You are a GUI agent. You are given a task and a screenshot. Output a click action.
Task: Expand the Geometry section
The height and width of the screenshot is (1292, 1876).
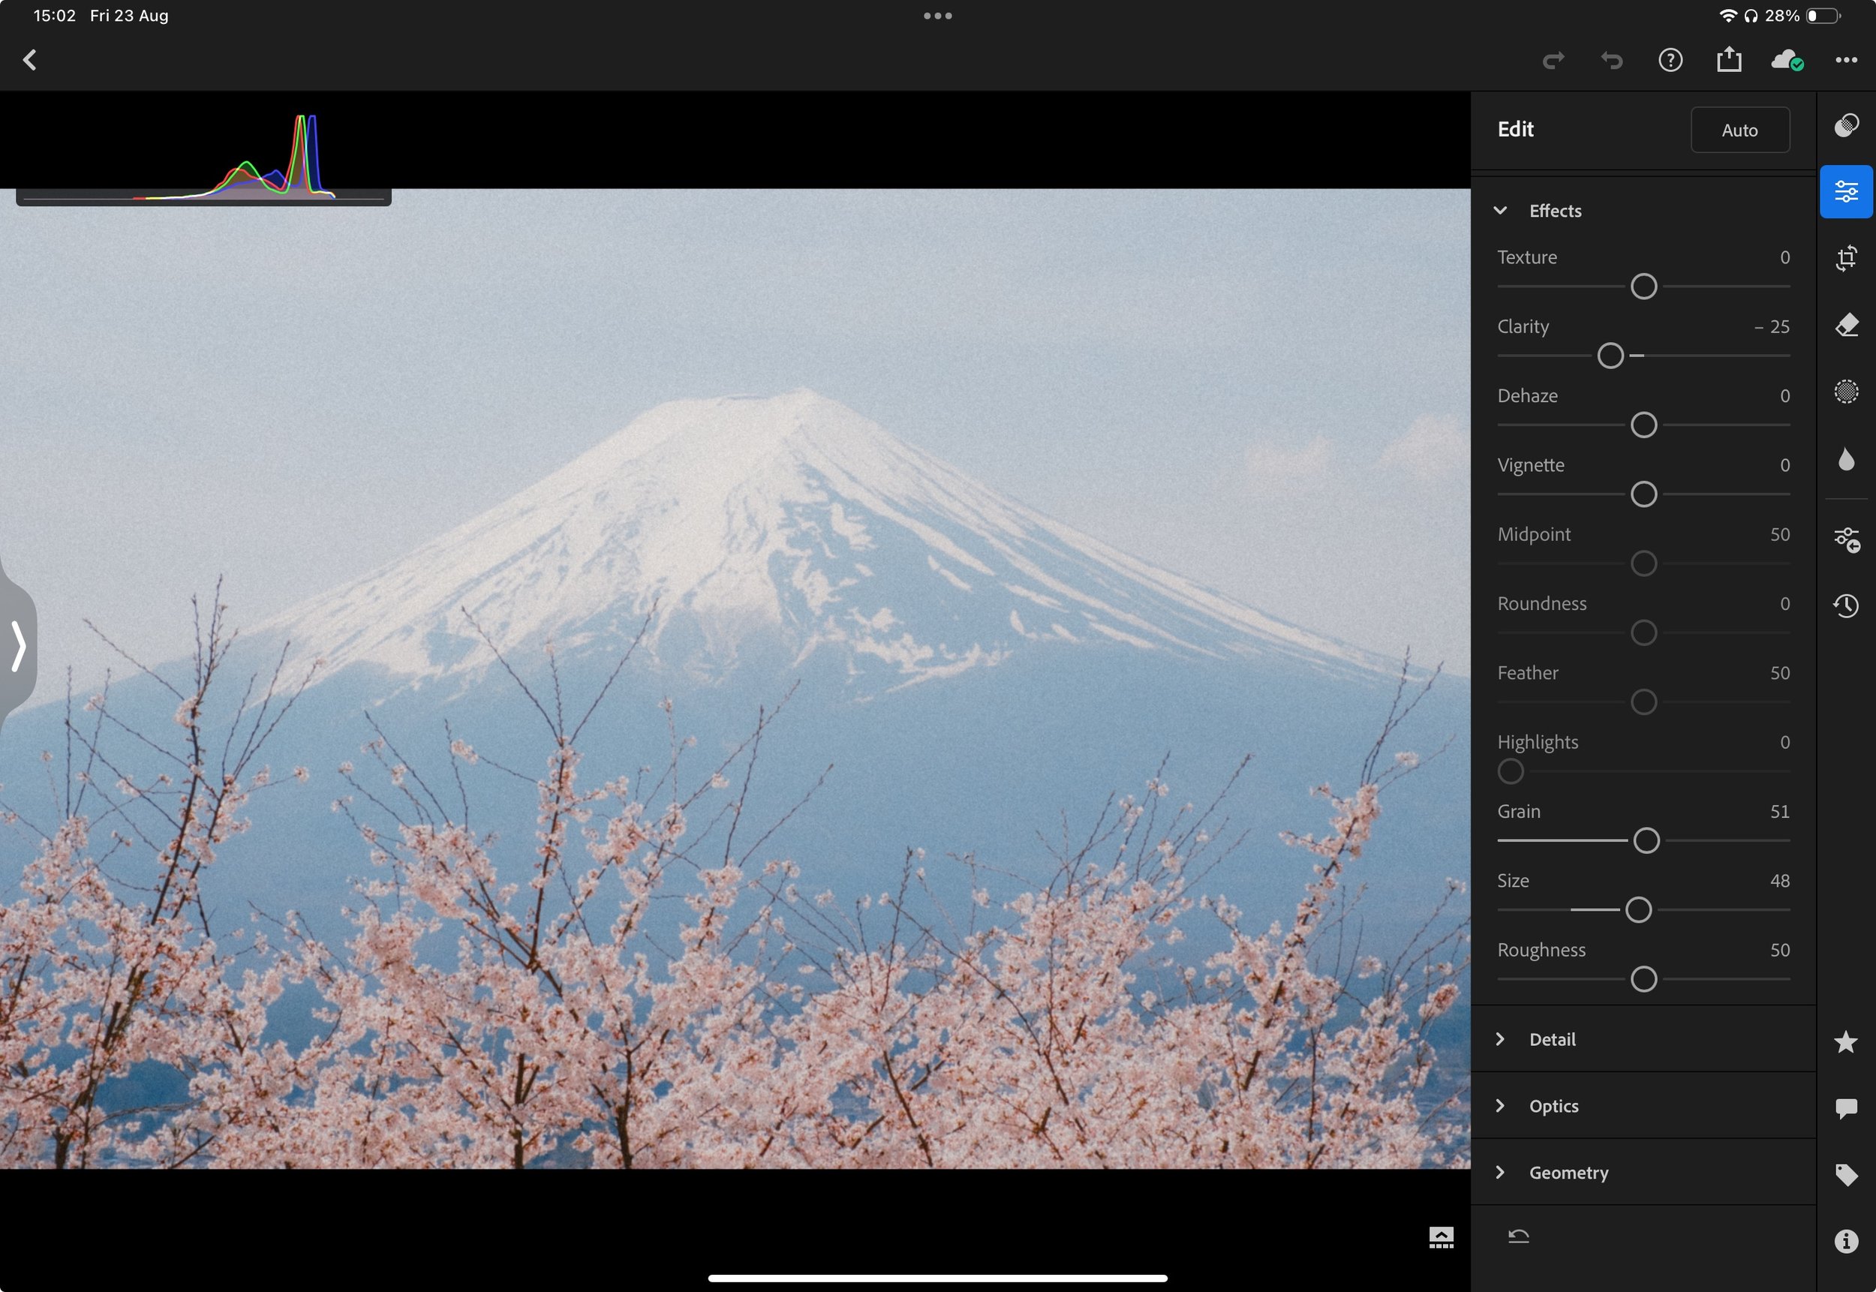(x=1499, y=1172)
